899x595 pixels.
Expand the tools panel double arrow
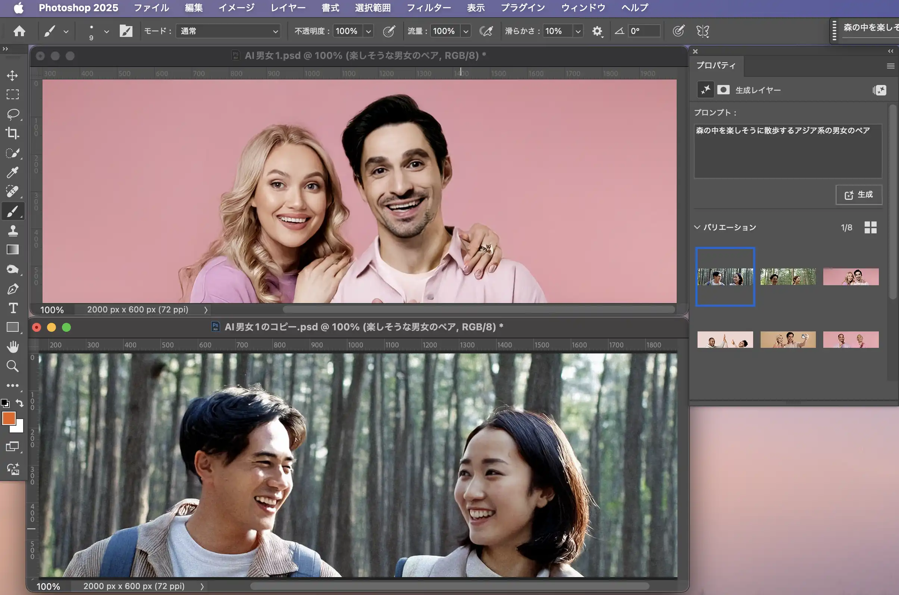(x=5, y=49)
